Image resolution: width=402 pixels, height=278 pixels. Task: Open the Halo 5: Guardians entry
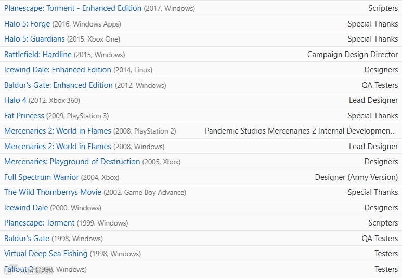point(34,39)
